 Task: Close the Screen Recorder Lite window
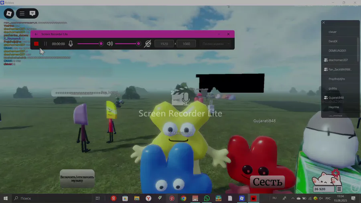228,34
